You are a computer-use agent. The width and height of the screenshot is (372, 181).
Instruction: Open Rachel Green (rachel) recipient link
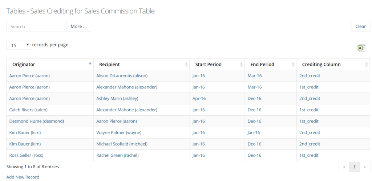117,155
